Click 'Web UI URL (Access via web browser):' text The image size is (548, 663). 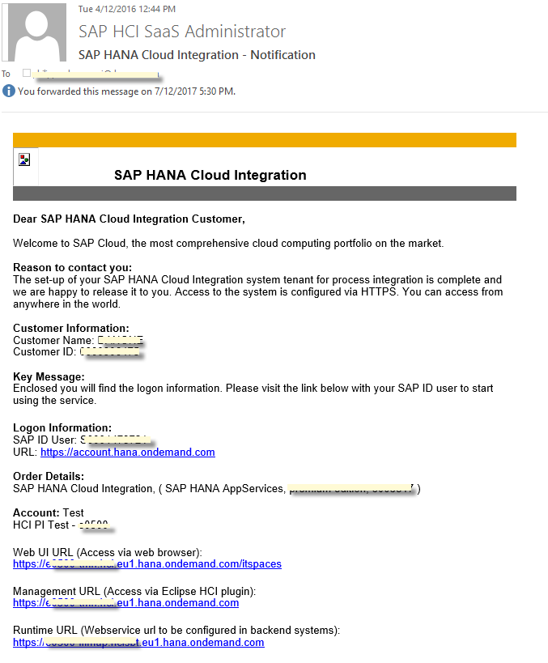tap(108, 552)
